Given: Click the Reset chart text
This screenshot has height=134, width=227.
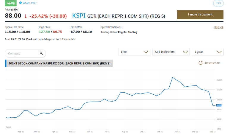Looking at the screenshot, I should tap(212, 63).
